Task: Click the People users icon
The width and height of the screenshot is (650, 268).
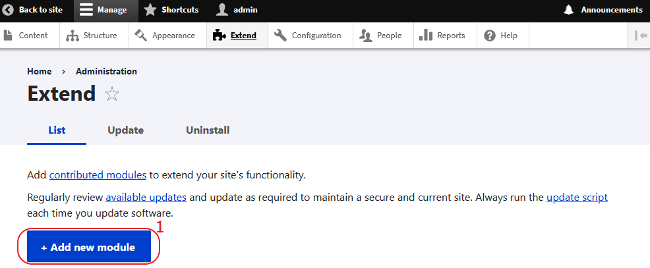Action: pyautogui.click(x=366, y=36)
